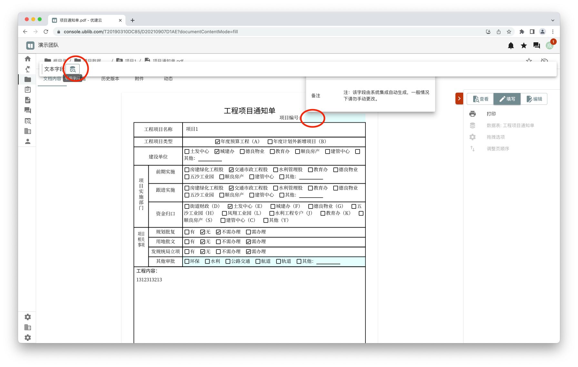This screenshot has height=367, width=578.
Task: Open the upper gear settings icon at sidebar bottom
Action: coord(28,317)
